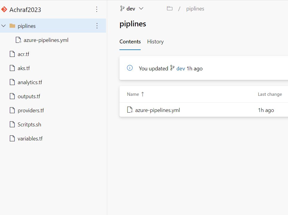This screenshot has height=215, width=288.
Task: Select Scritpts.sh in the file tree
Action: coord(29,125)
